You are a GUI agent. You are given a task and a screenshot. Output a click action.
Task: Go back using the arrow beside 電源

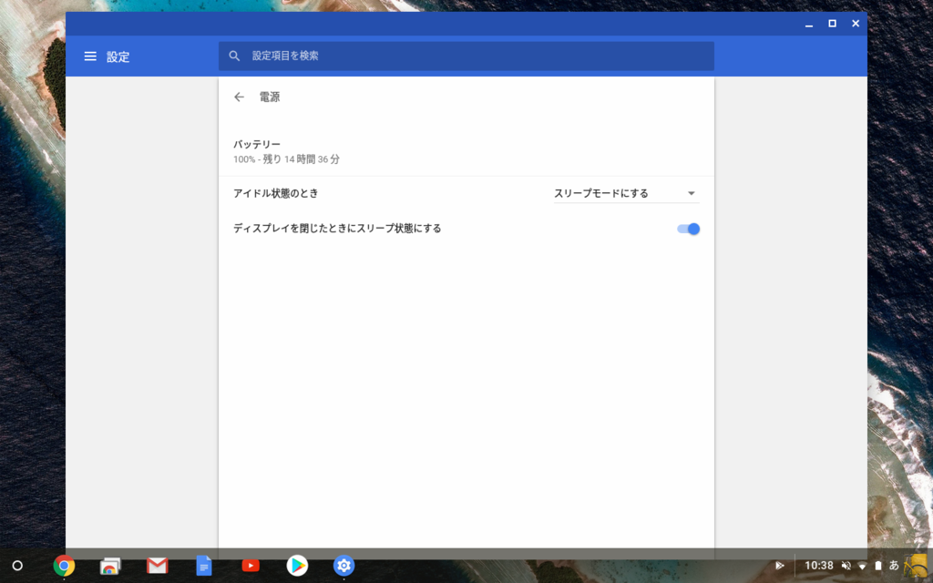tap(239, 97)
